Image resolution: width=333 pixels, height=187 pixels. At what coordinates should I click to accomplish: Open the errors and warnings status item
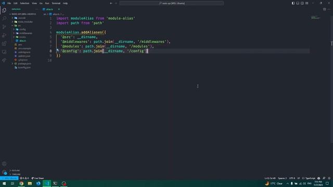(x=24, y=178)
